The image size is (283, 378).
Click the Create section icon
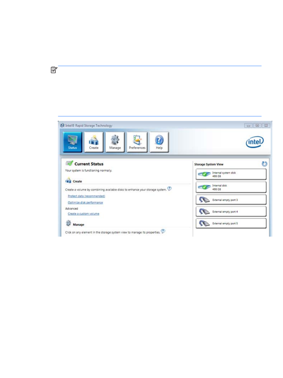(x=68, y=180)
